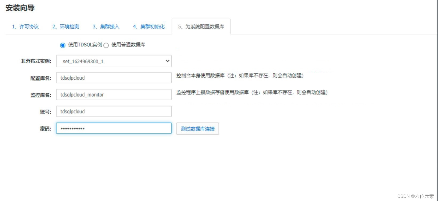
Task: Switch to the 1、许可协议 tab
Action: pos(25,26)
